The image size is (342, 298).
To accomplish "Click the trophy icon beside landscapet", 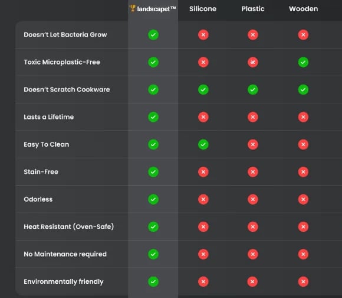I will click(x=133, y=8).
